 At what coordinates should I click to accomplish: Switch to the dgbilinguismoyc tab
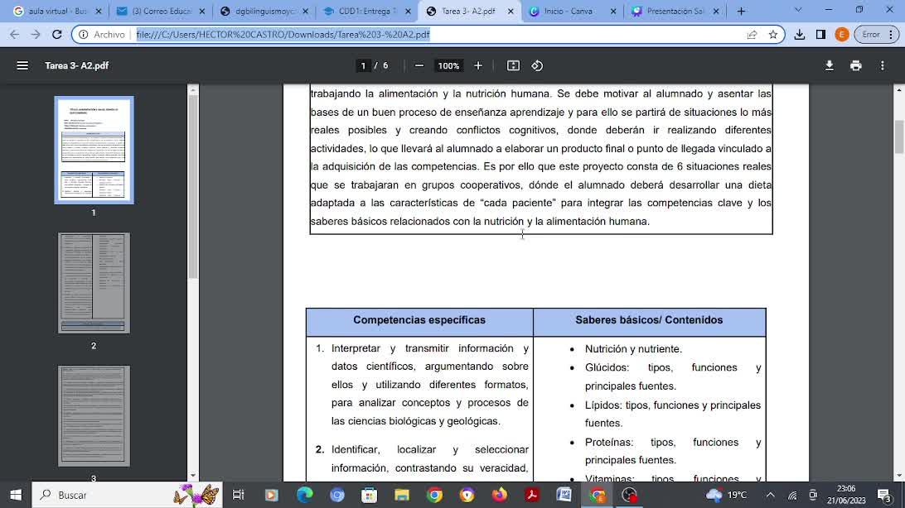click(265, 11)
